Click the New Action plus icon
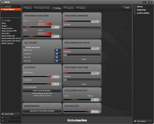The width and height of the screenshot is (154, 124). 135,121
